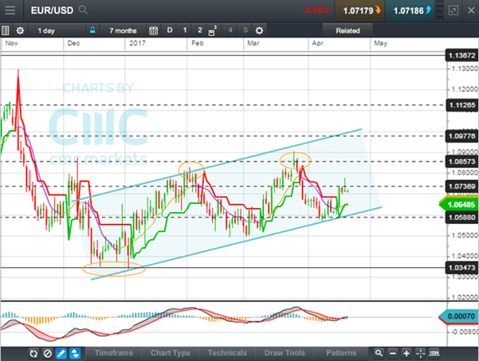Click the Apr label on time axis
This screenshot has height=361, width=479.
[317, 43]
